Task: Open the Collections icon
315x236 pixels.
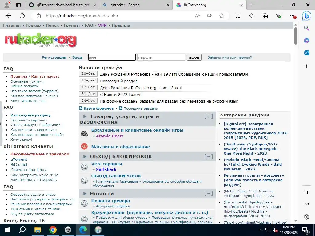Action: click(265, 16)
